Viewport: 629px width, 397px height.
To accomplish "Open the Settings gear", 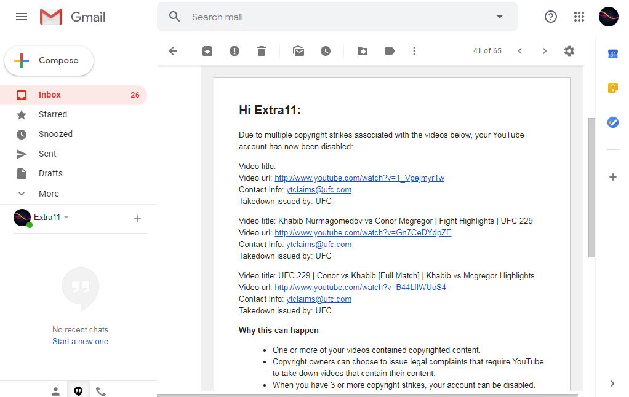I will coord(569,51).
